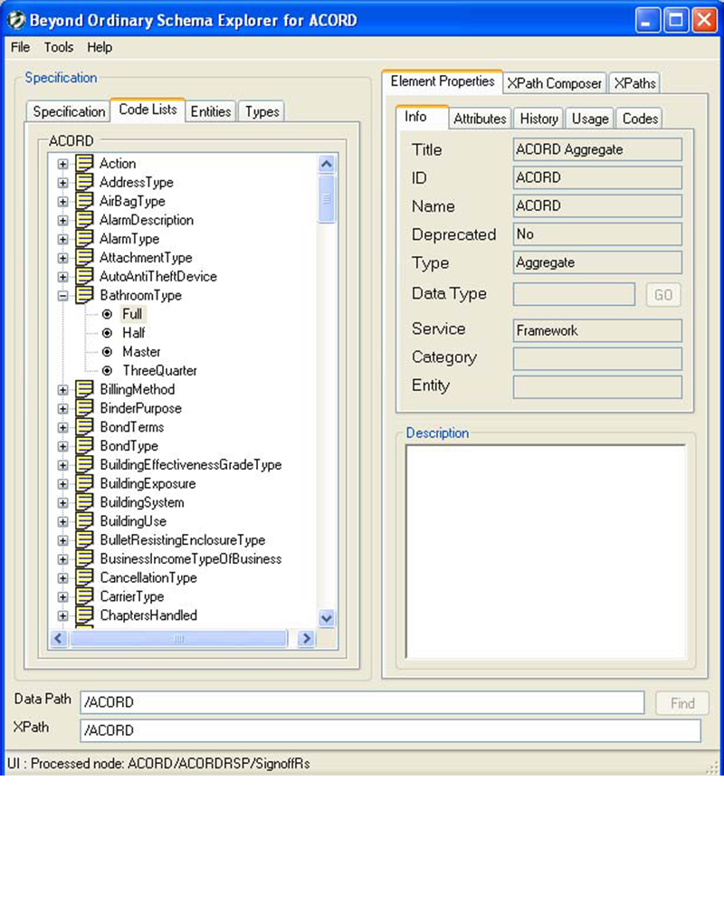Screen dimensions: 724x905
Task: Click the BusinessIncomeTypeOfBusiness icon
Action: (x=85, y=558)
